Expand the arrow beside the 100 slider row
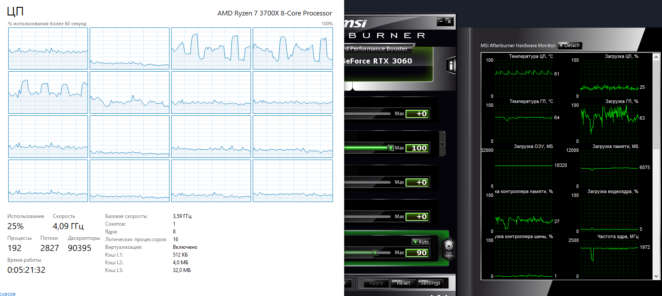Screen dimensions: 662x296 pyautogui.click(x=442, y=144)
